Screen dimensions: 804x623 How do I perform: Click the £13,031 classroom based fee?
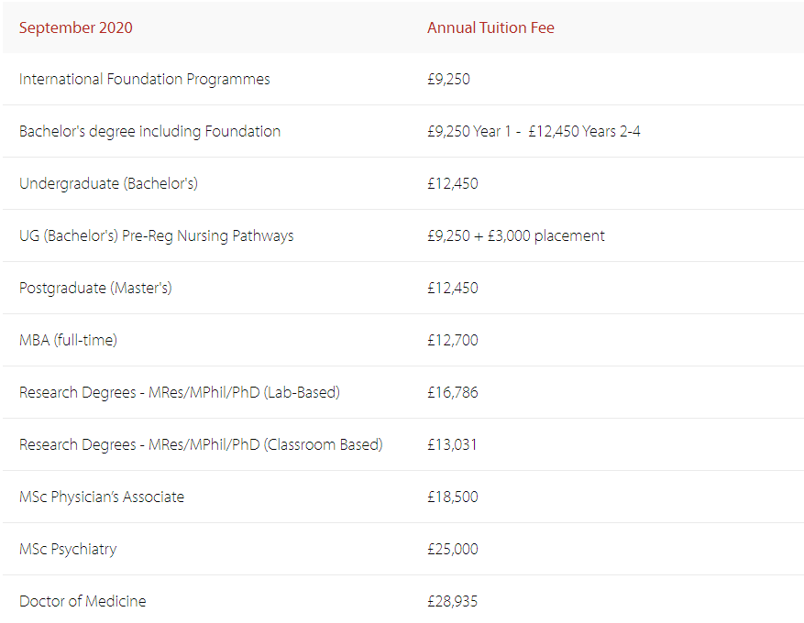[x=452, y=445]
